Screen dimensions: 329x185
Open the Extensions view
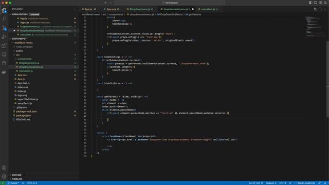pyautogui.click(x=4, y=46)
